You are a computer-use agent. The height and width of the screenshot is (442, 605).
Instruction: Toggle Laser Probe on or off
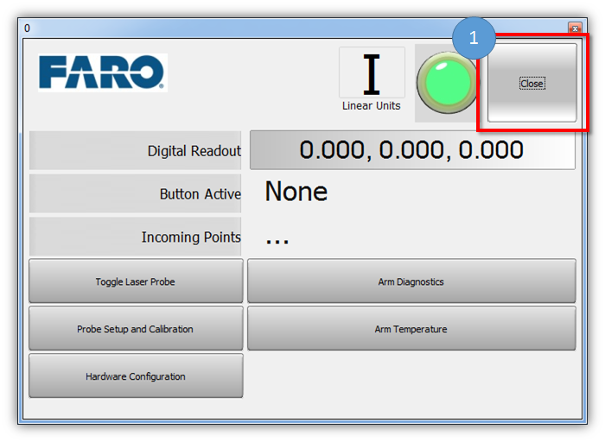coord(136,281)
